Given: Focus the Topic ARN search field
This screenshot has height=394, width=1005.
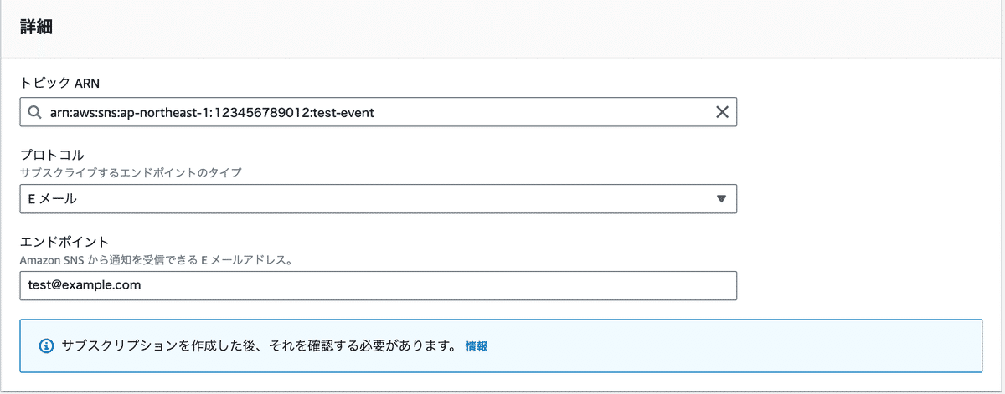Looking at the screenshot, I should pyautogui.click(x=379, y=112).
